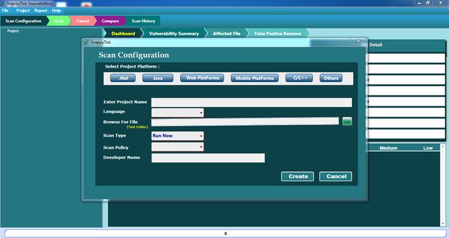This screenshot has width=449, height=238.
Task: Restore the SnappyTick-SourceEdition window
Action: coord(428,3)
